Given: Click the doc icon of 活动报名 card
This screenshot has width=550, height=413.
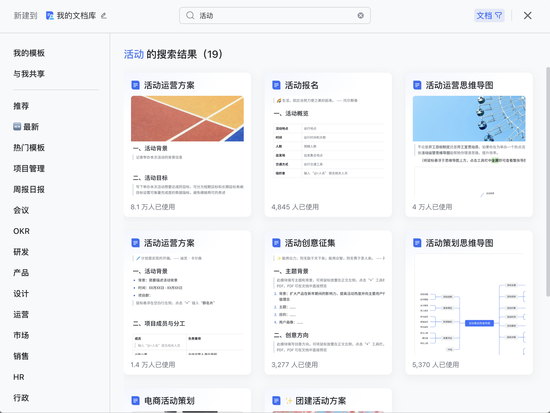Looking at the screenshot, I should [x=276, y=85].
